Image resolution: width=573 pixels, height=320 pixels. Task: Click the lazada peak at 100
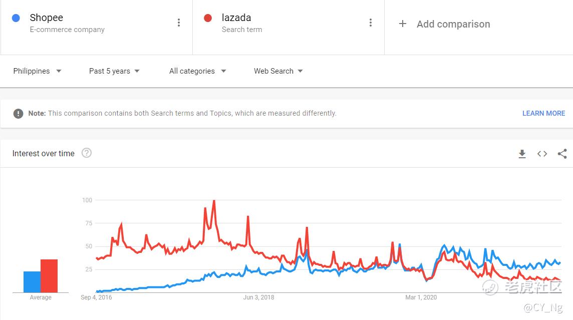pos(214,201)
